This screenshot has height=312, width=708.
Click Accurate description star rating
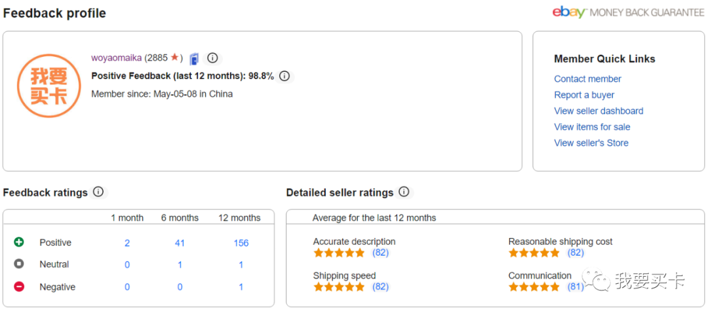coord(339,252)
